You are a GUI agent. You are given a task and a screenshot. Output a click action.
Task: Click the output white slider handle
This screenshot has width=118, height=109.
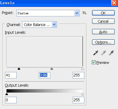83,94
